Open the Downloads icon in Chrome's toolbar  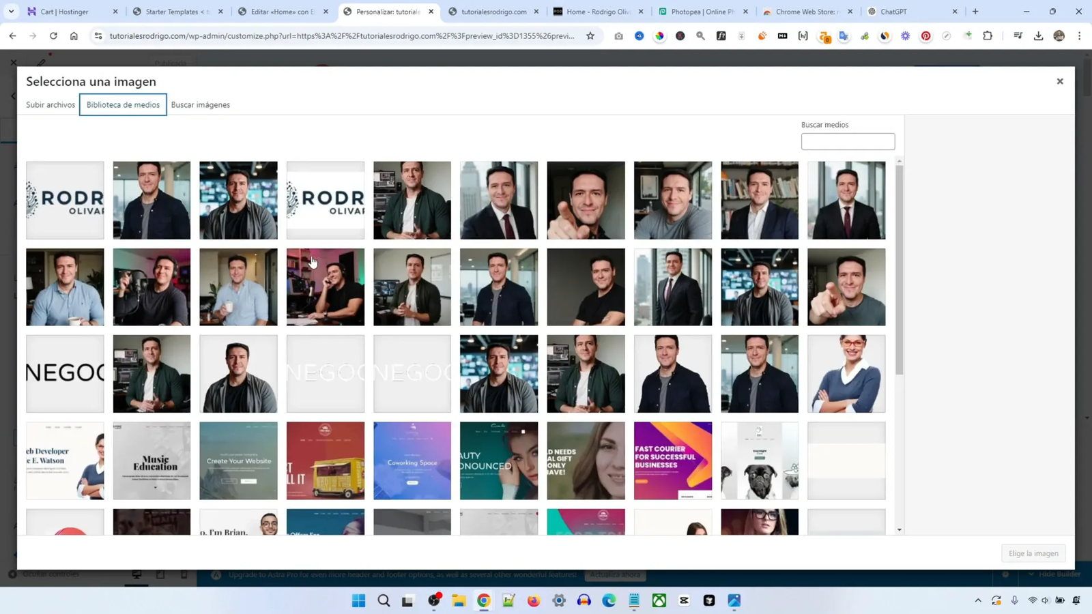tap(1039, 35)
